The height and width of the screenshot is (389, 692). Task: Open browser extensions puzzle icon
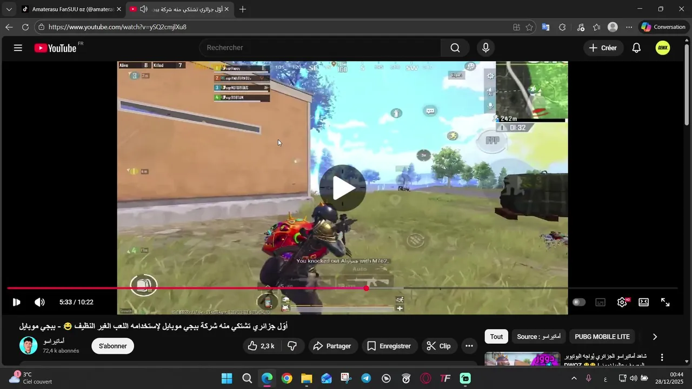(562, 27)
